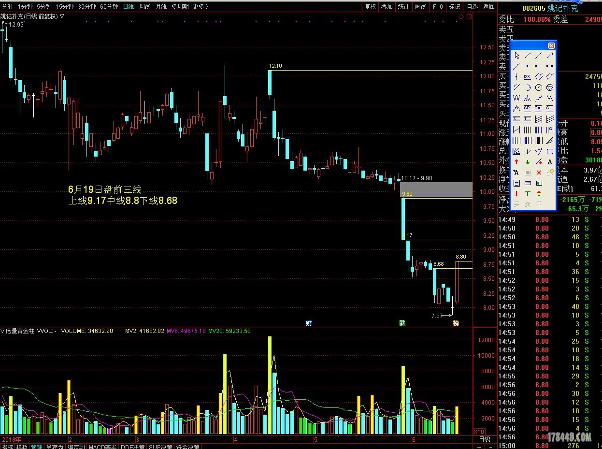
Task: Pick the W-shaped wave pattern tool
Action: pos(517,98)
